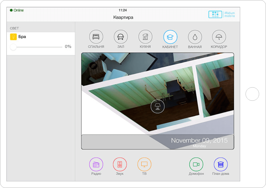The width and height of the screenshot is (266, 188).
Task: Click the Бра dimmer slider handle
Action: pos(13,47)
